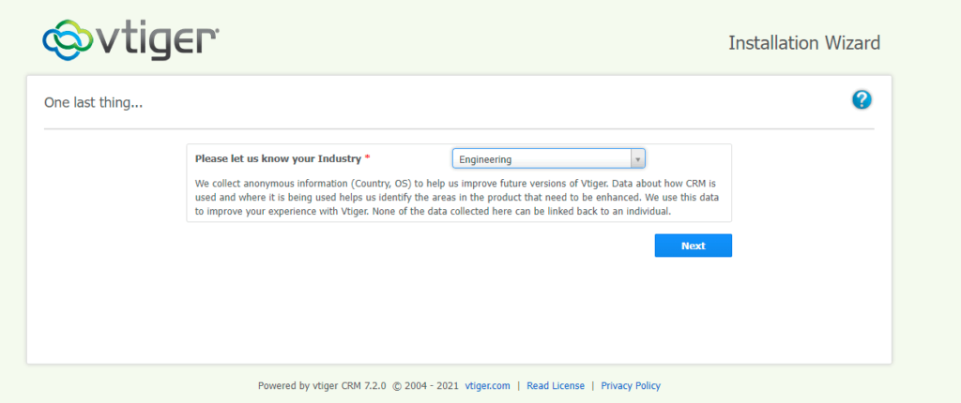961x403 pixels.
Task: Open the Read License link
Action: pyautogui.click(x=556, y=386)
